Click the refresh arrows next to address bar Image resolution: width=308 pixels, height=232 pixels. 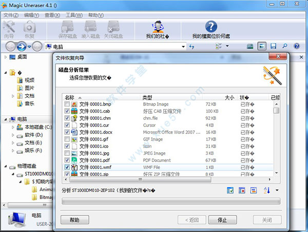(191, 46)
